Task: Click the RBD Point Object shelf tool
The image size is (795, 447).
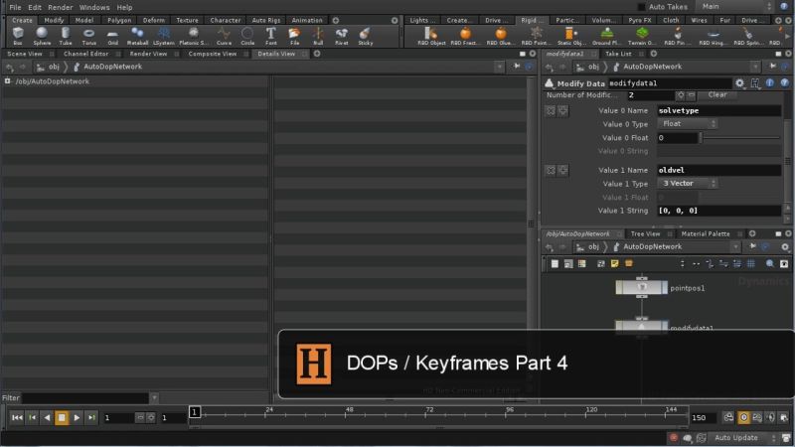Action: (x=536, y=36)
